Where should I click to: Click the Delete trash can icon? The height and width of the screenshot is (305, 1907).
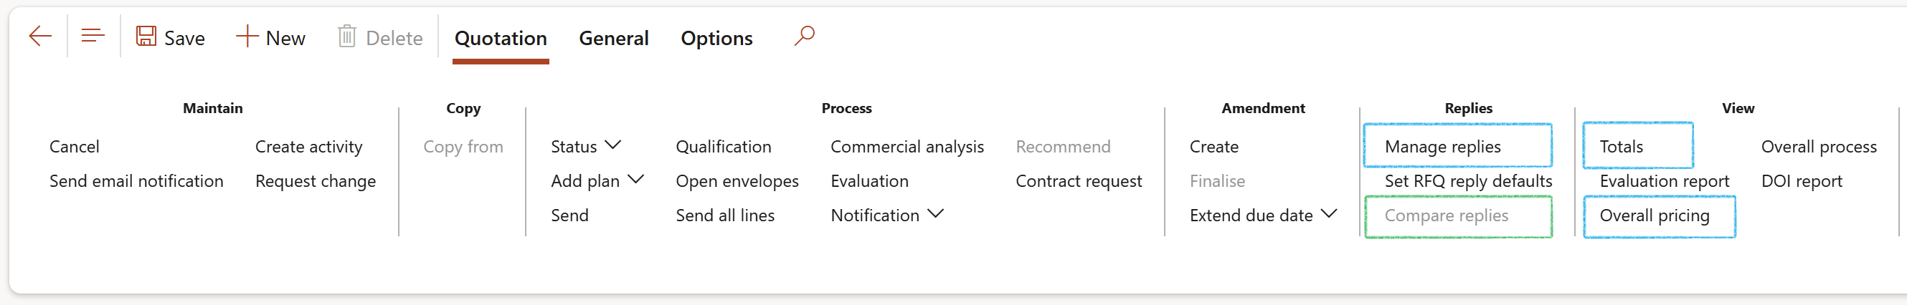[346, 37]
